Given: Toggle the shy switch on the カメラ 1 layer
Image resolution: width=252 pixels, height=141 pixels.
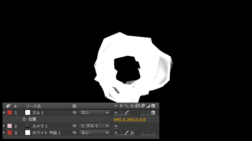Looking at the screenshot, I should 116,126.
